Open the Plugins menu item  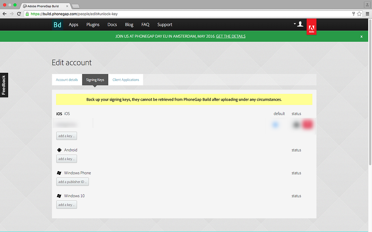(93, 24)
